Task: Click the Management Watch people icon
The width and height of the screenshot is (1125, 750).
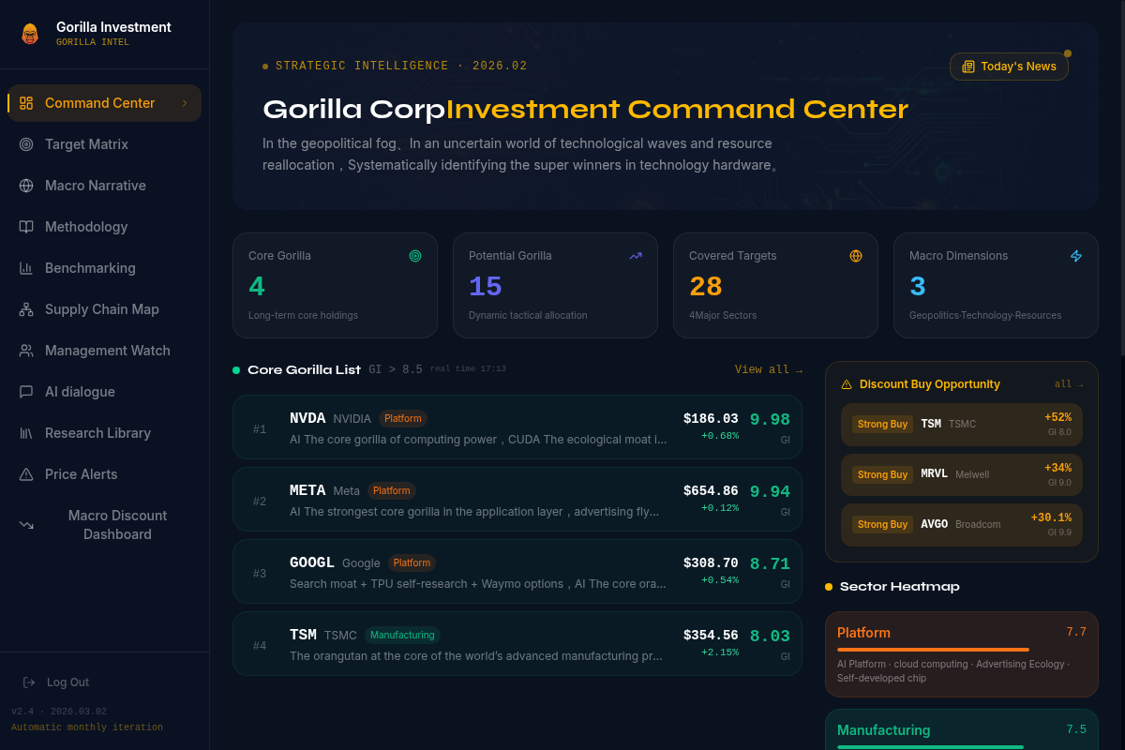Action: 26,351
